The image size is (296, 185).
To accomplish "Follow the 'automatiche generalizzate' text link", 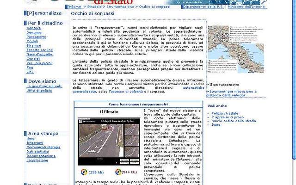I will tap(193, 88).
